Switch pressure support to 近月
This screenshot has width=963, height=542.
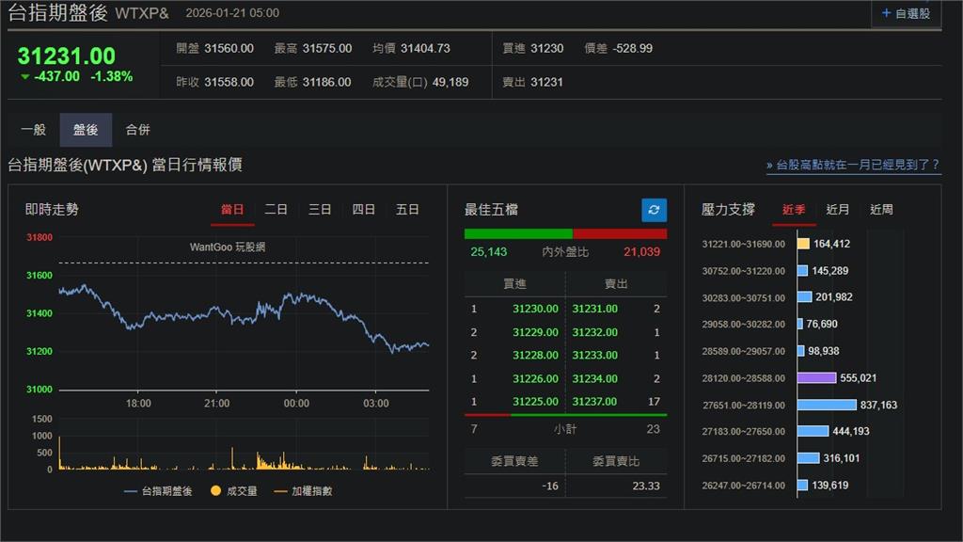[837, 210]
